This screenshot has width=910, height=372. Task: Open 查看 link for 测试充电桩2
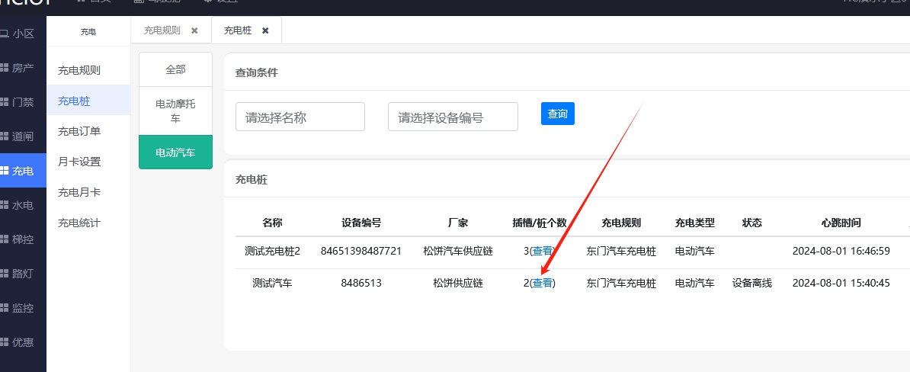click(543, 252)
